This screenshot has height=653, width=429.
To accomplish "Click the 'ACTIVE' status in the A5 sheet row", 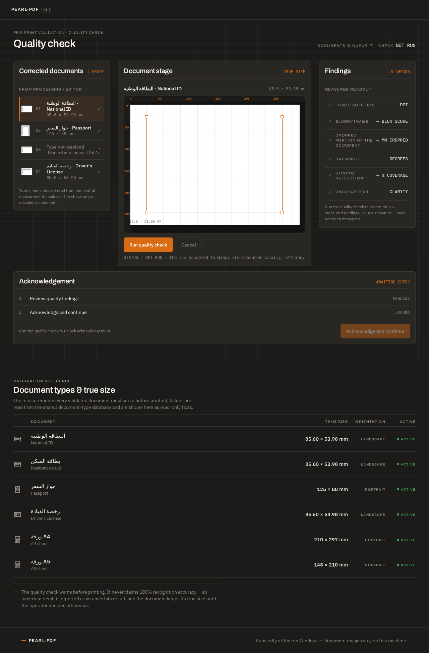I will coord(406,565).
